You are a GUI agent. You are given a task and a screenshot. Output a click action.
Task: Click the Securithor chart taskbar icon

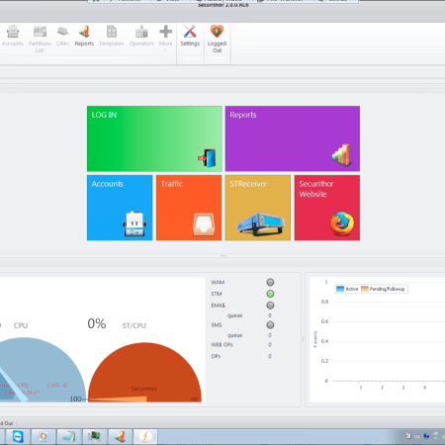pos(121,437)
